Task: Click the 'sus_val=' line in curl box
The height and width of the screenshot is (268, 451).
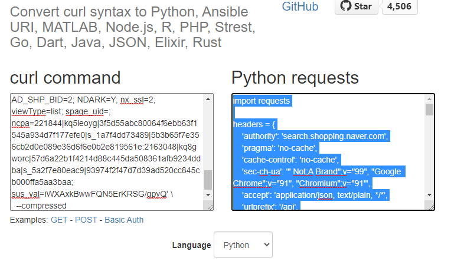Action: (92, 194)
